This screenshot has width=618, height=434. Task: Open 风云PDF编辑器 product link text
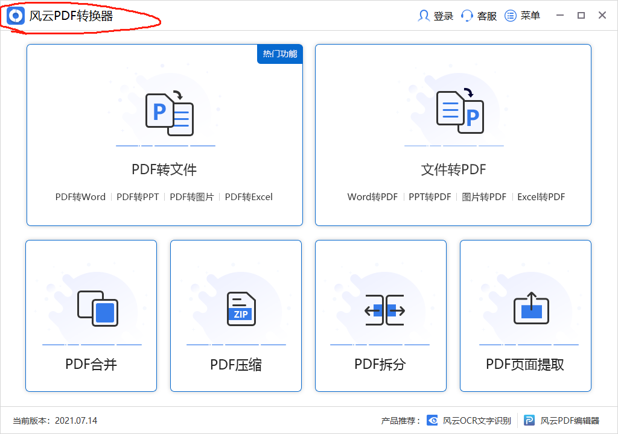click(570, 421)
